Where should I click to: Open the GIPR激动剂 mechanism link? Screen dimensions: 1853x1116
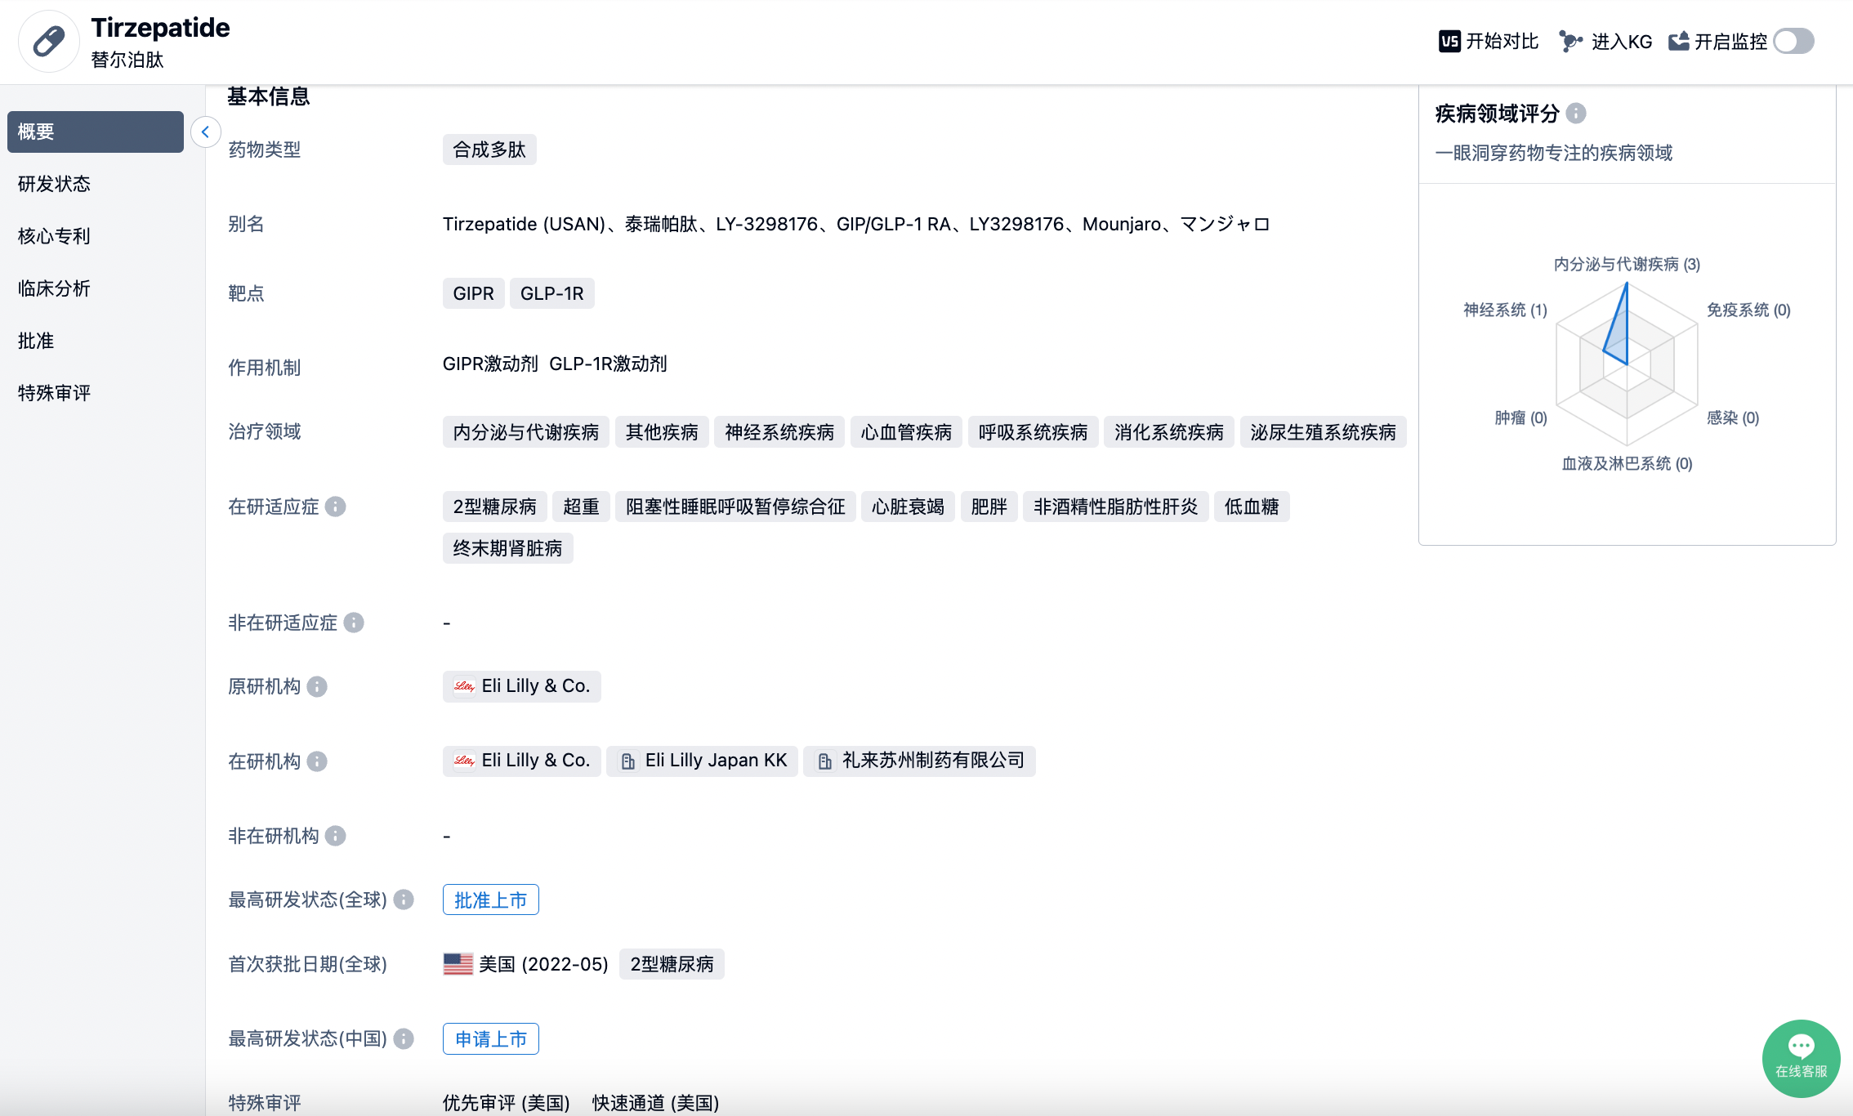tap(490, 364)
